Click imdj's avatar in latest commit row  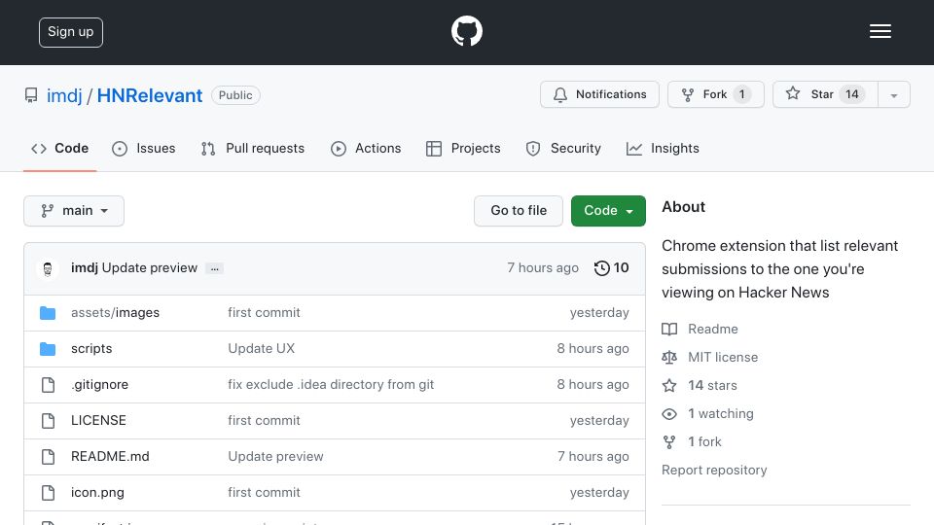coord(48,268)
